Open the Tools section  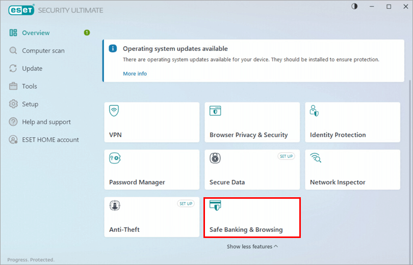[30, 86]
